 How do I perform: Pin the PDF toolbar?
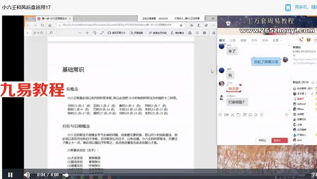[x=214, y=33]
